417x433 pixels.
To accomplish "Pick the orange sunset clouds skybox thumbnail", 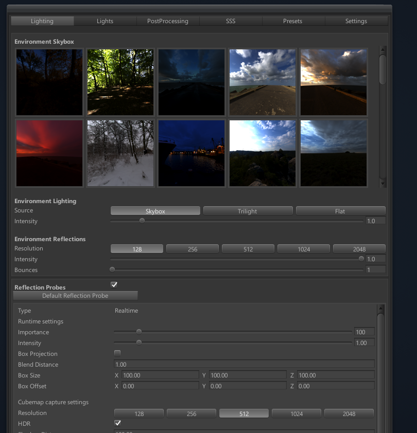I will pyautogui.click(x=334, y=82).
